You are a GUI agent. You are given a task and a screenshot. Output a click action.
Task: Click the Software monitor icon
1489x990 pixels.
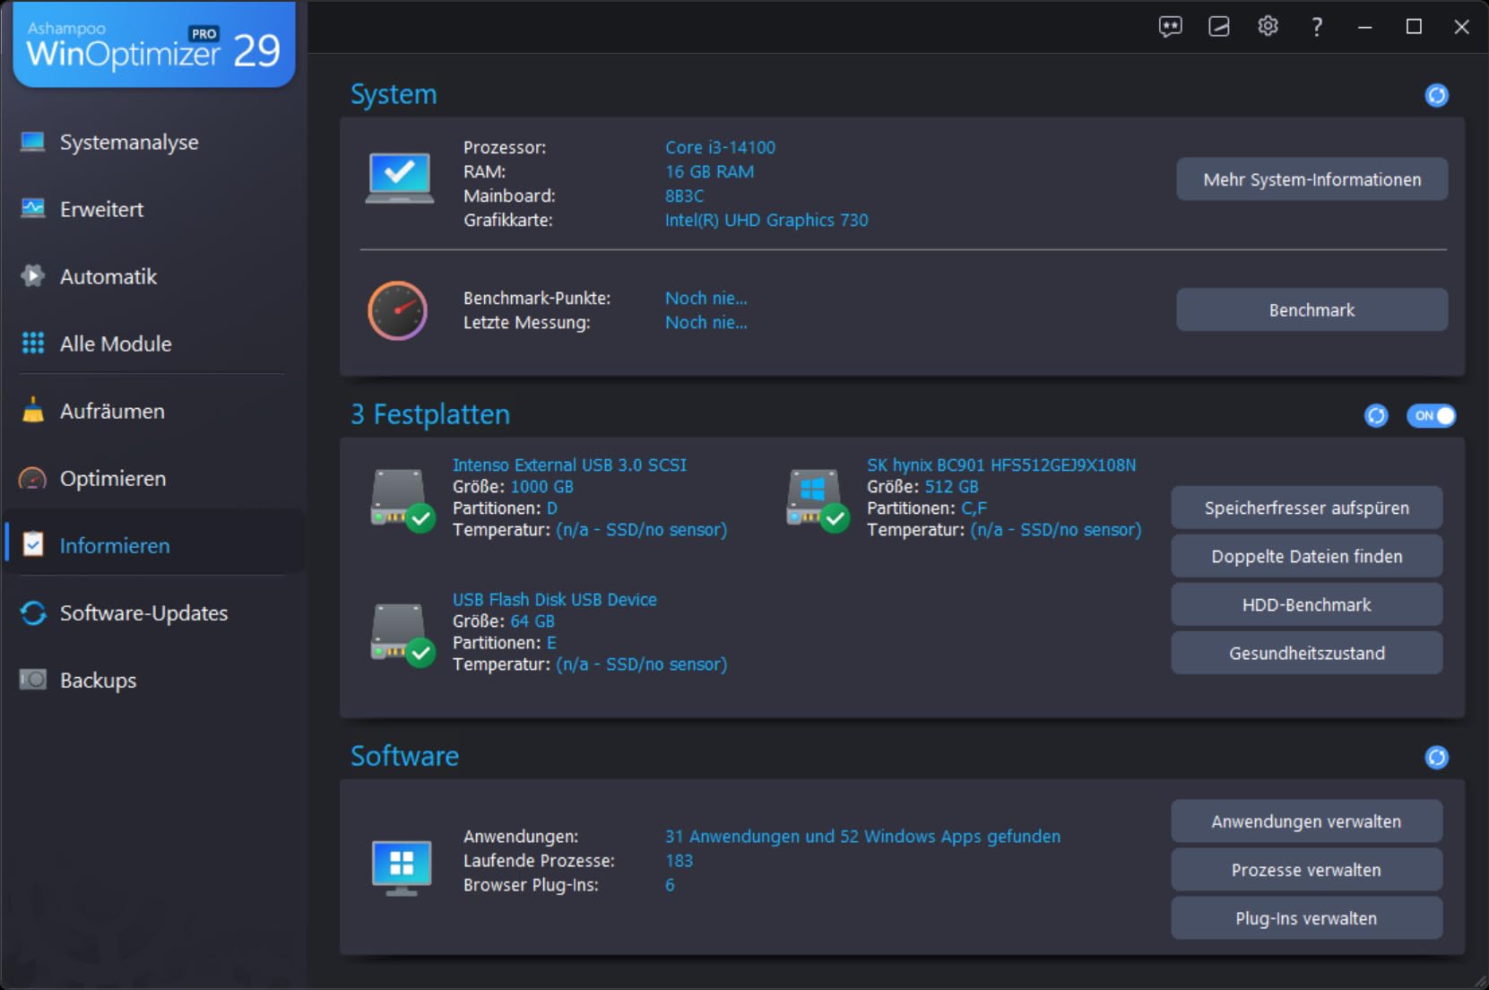pos(401,867)
